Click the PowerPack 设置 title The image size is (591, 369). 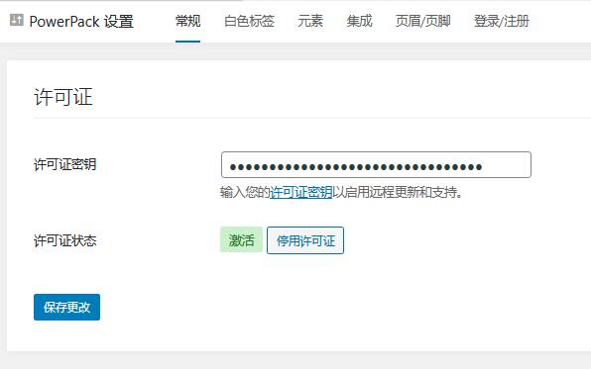click(x=81, y=21)
